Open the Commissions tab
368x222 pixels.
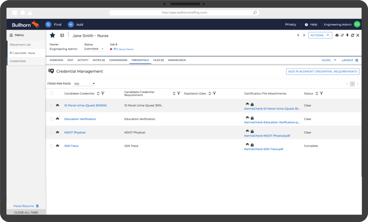118,60
